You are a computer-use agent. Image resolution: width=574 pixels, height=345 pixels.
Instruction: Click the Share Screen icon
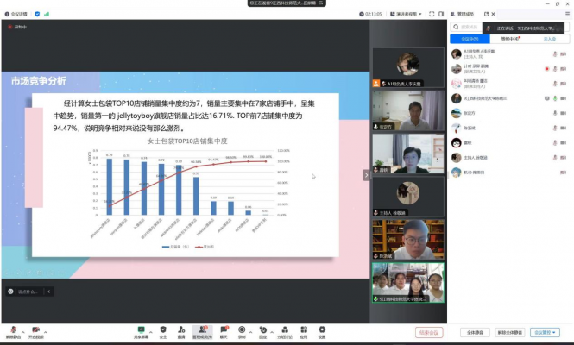tap(141, 329)
